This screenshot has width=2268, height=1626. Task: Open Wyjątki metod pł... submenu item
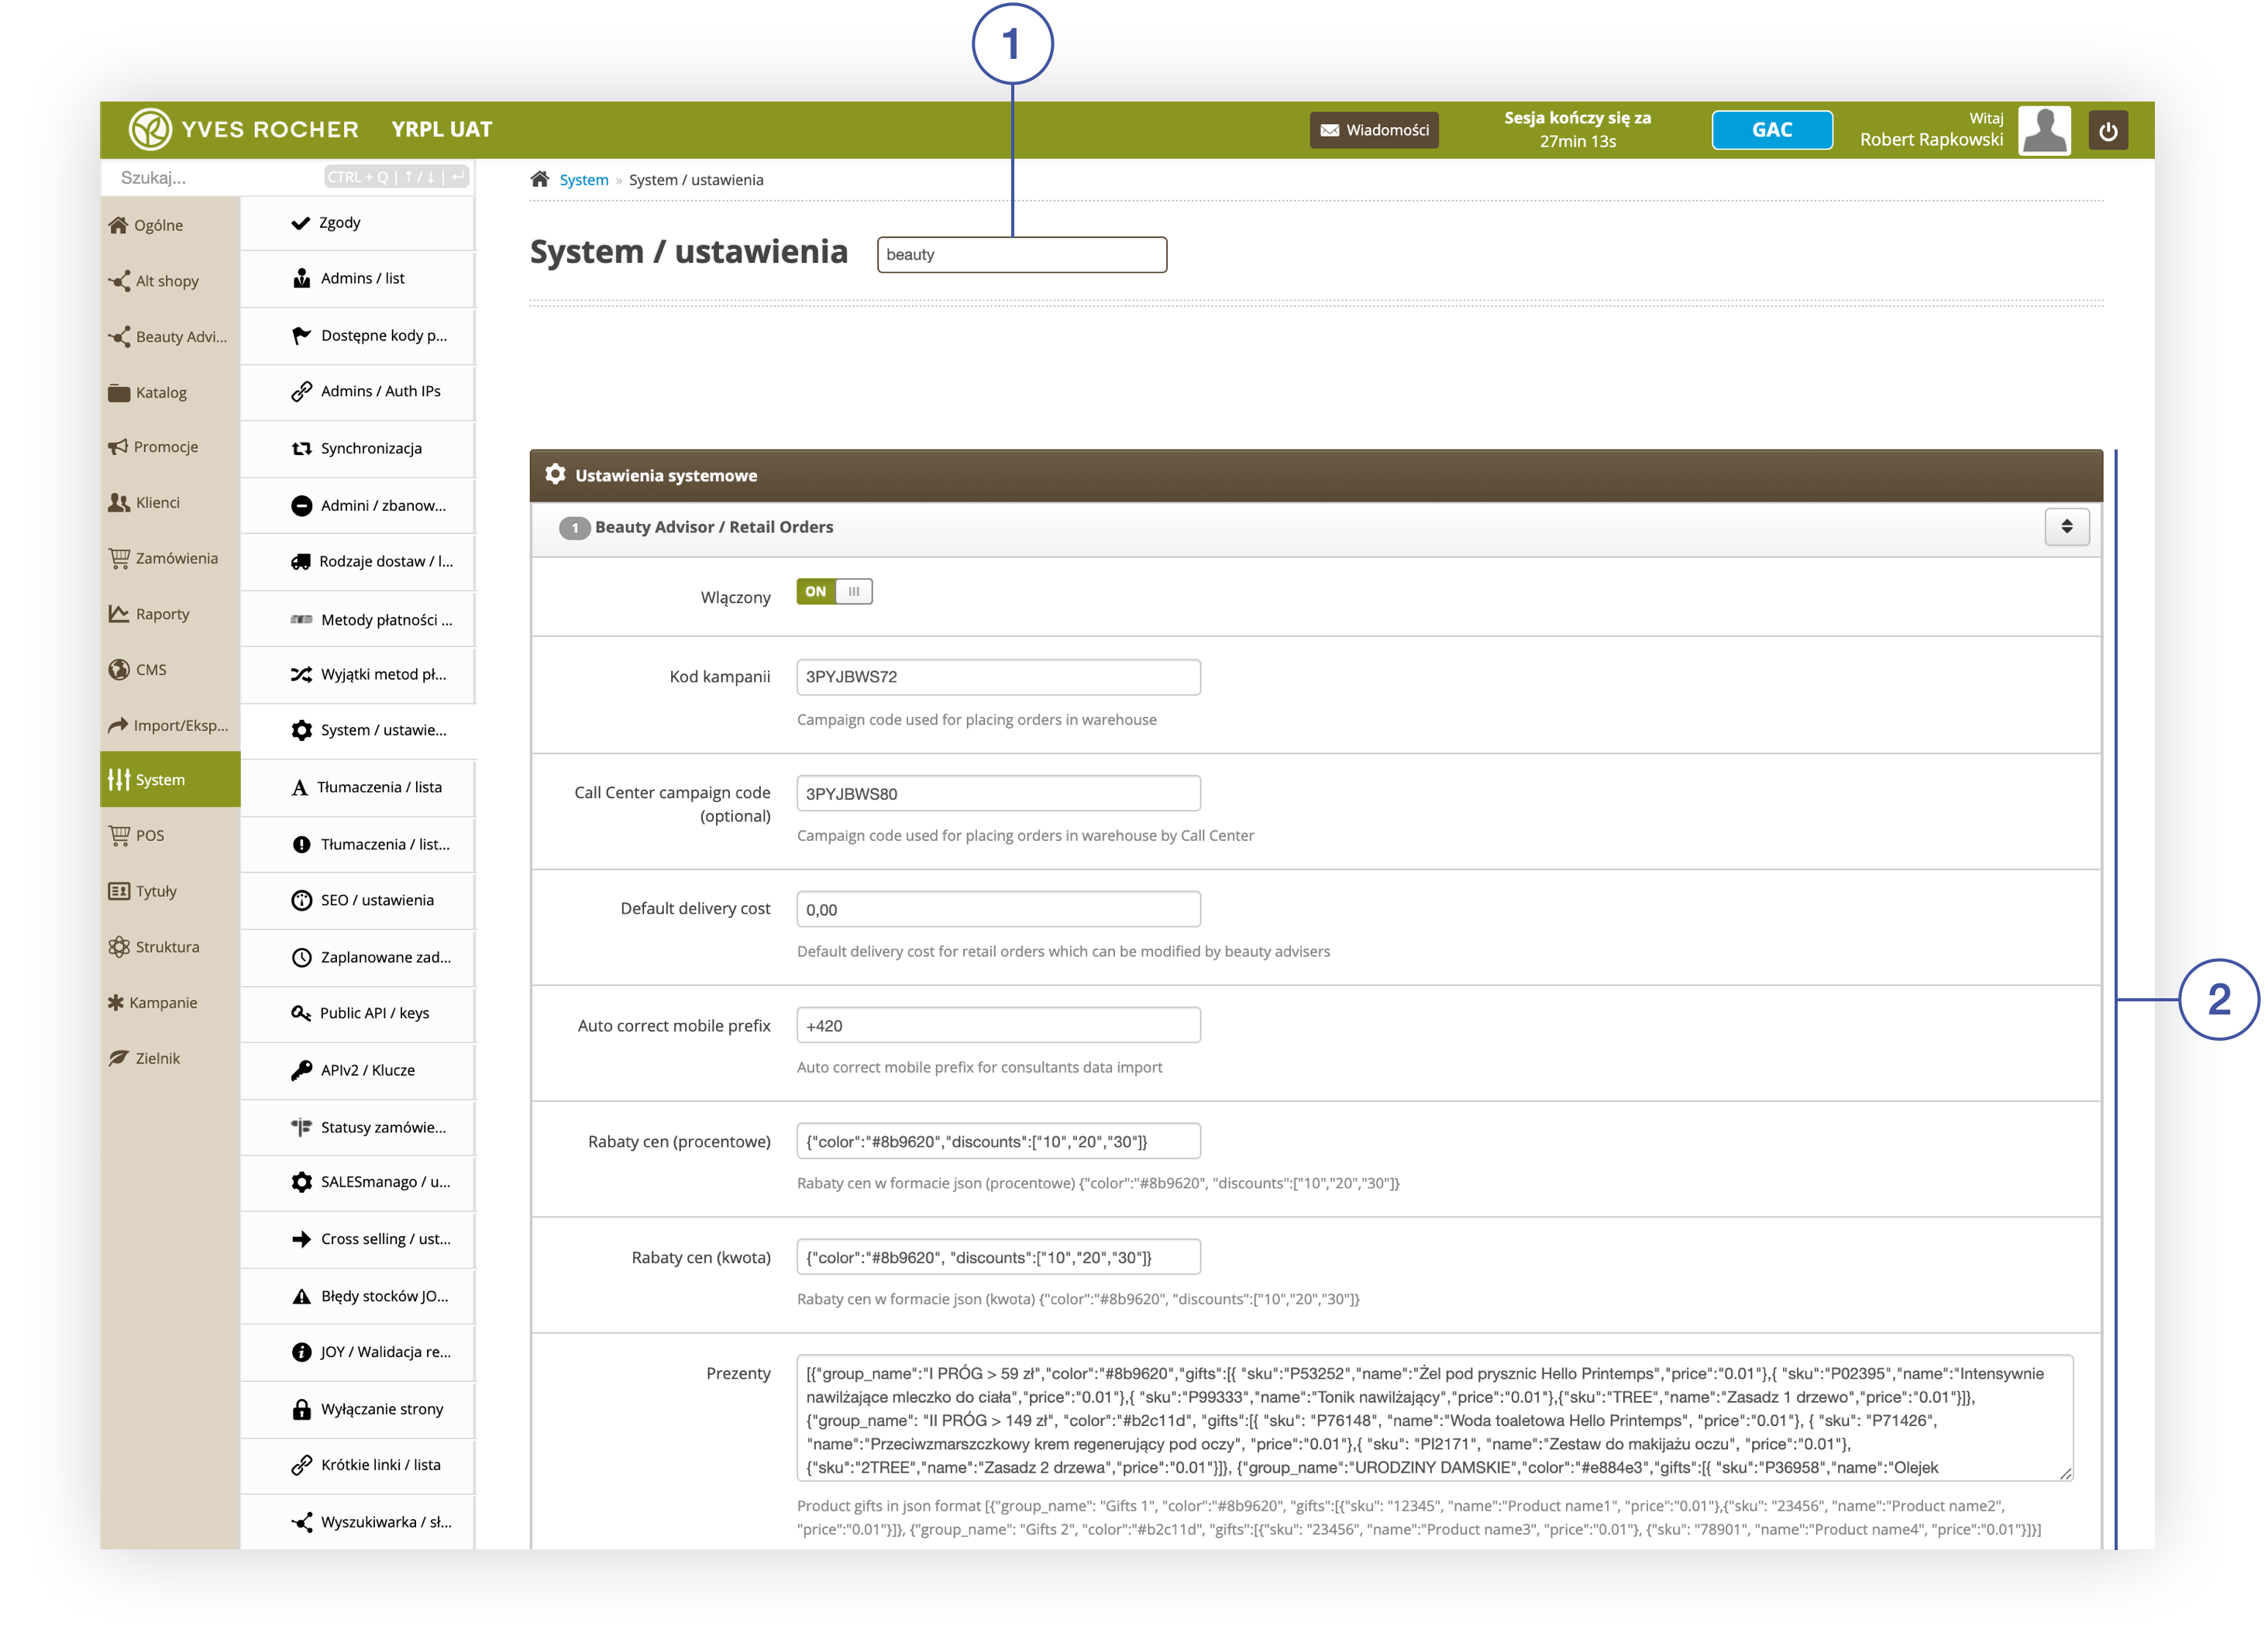pos(358,674)
